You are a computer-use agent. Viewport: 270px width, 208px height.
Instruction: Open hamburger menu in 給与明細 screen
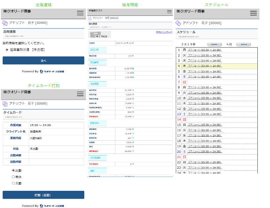[x=169, y=12]
